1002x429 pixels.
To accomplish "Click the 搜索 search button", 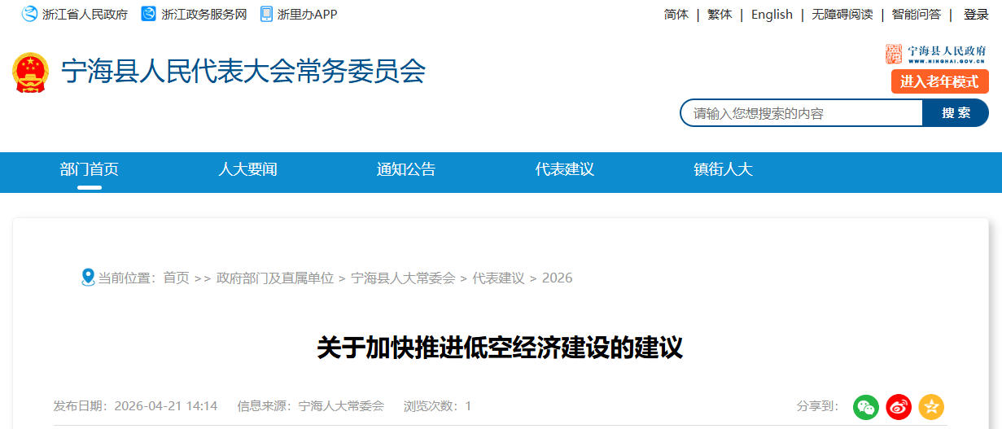I will point(956,113).
